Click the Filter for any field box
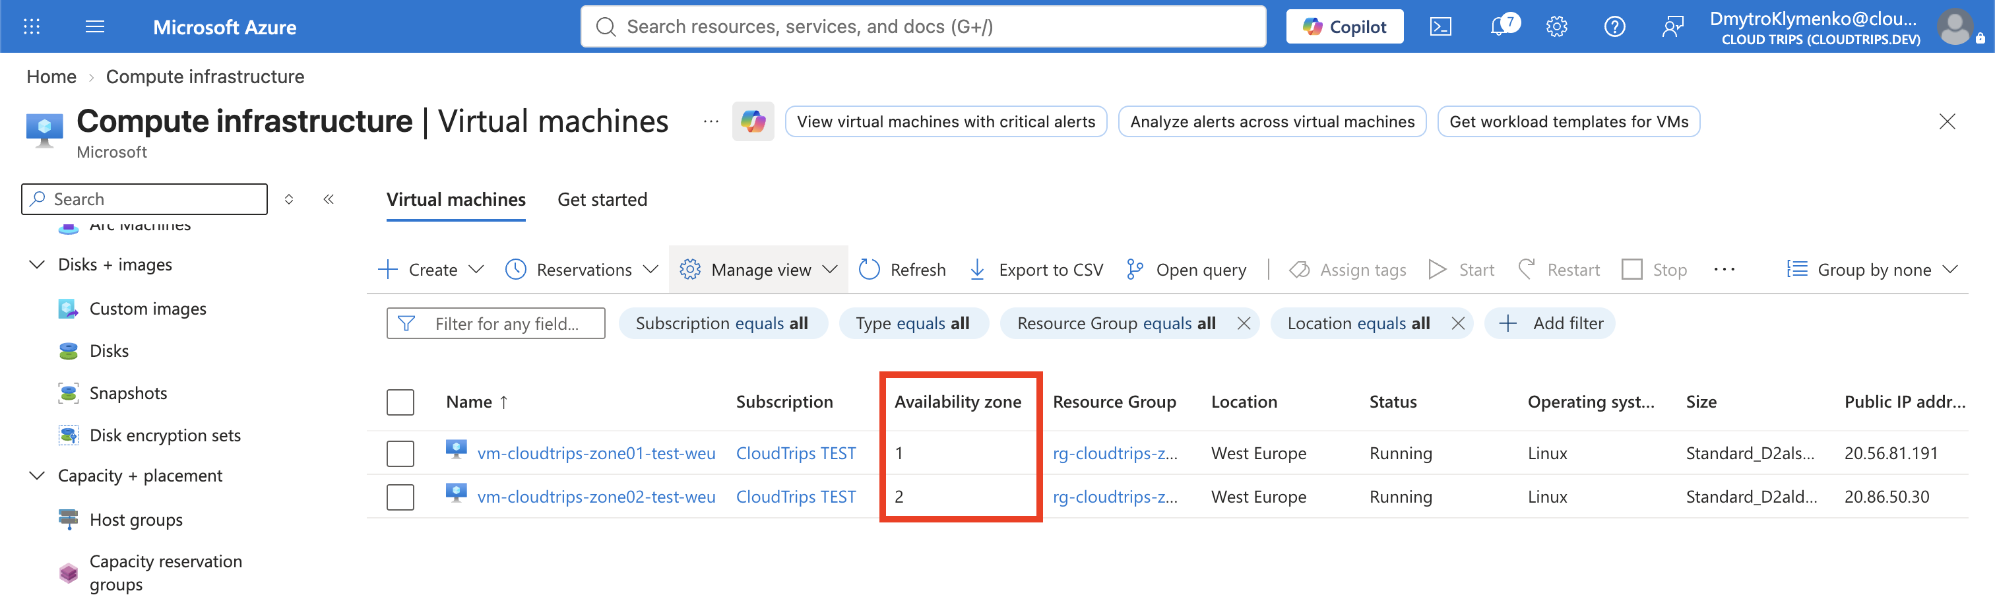The height and width of the screenshot is (595, 1995). pos(495,323)
